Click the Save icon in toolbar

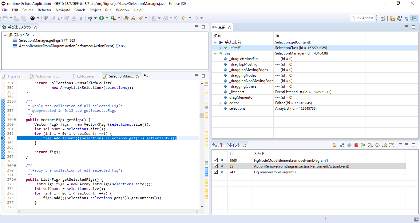tap(17, 18)
